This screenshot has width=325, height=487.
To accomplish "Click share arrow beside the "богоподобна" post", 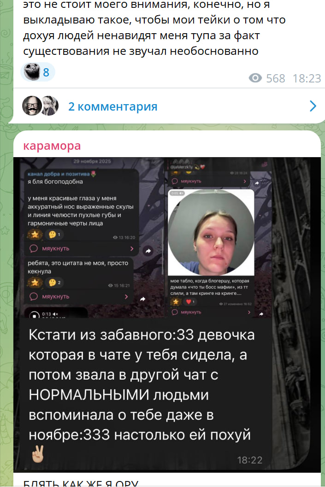I will click(x=148, y=251).
